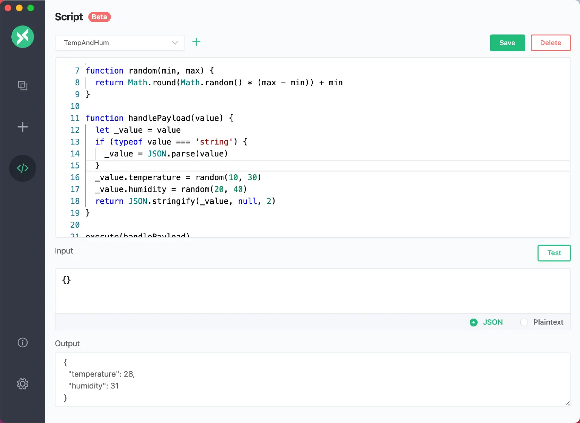Open the Connections page icon
The height and width of the screenshot is (423, 580).
pyautogui.click(x=23, y=86)
